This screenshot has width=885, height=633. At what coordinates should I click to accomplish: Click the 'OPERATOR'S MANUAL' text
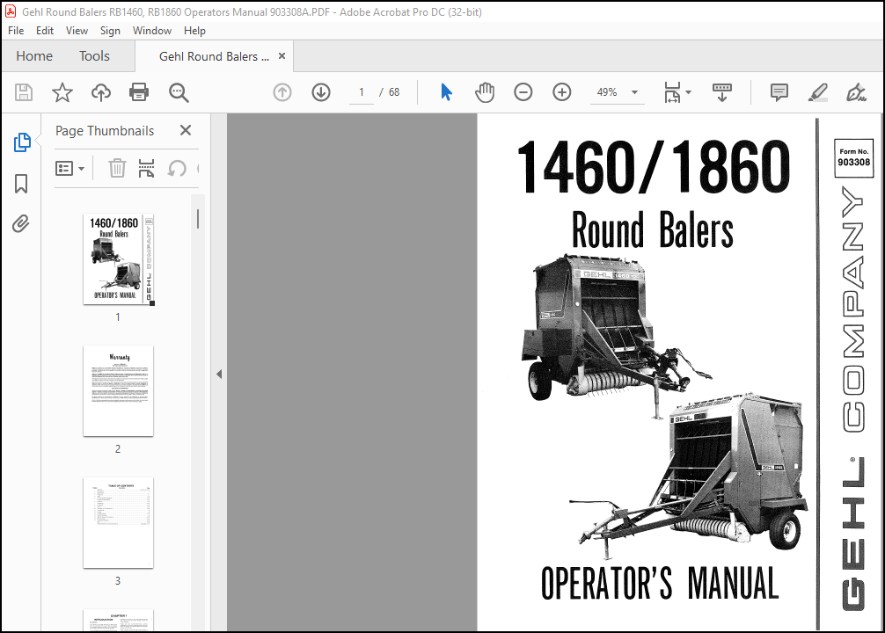coord(660,583)
